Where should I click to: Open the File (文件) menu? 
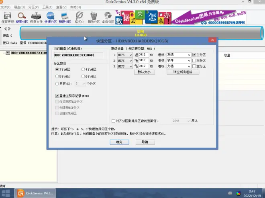pyautogui.click(x=5, y=7)
